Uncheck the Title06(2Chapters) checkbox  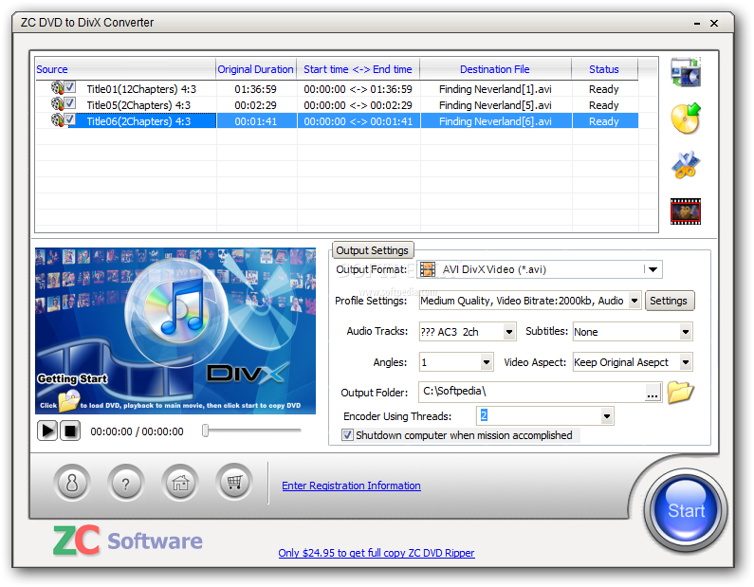70,119
